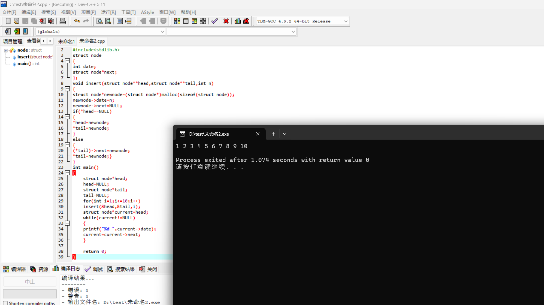Select the 未命名2.cpp editor tab
This screenshot has height=305, width=544.
pos(92,41)
